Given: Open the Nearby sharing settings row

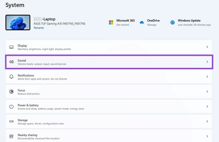Looking at the screenshot, I should point(109,136).
